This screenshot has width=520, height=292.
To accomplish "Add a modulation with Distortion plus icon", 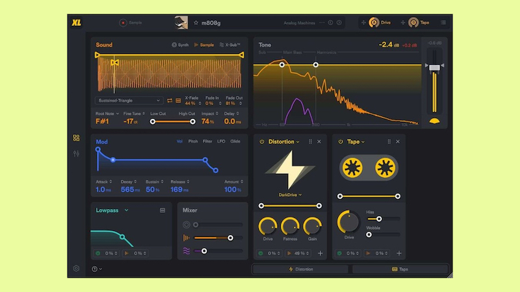I will pyautogui.click(x=320, y=253).
